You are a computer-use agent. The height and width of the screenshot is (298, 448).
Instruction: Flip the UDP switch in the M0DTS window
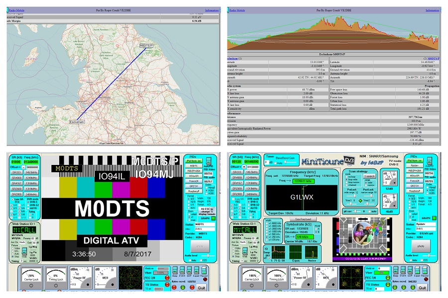click(x=189, y=270)
